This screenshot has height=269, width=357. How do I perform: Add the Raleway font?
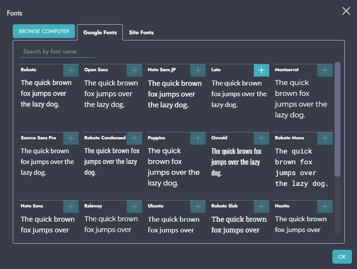[x=134, y=206]
